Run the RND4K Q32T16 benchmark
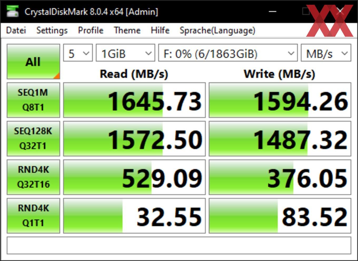Screen dimensions: 358x261 click(33, 177)
